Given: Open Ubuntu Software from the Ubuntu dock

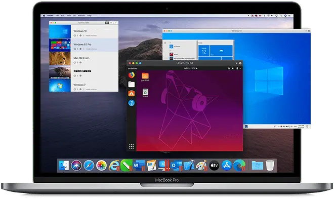Looking at the screenshot, I should [x=132, y=93].
